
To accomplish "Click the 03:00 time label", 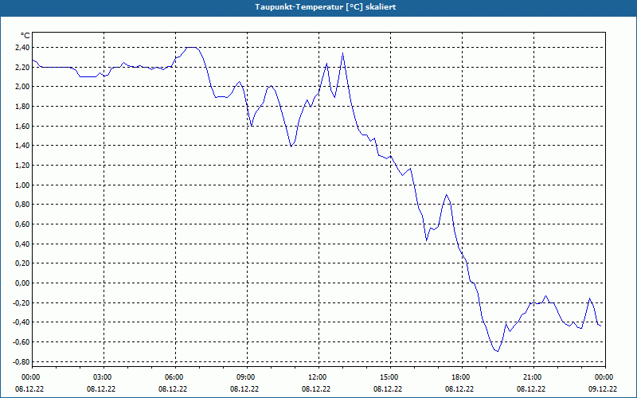I will [104, 377].
